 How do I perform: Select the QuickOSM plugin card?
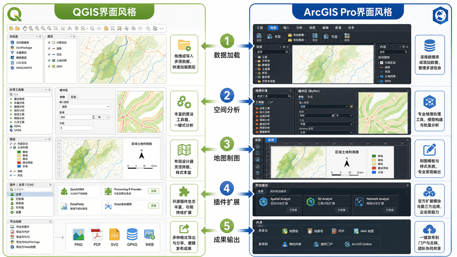[x=79, y=191]
